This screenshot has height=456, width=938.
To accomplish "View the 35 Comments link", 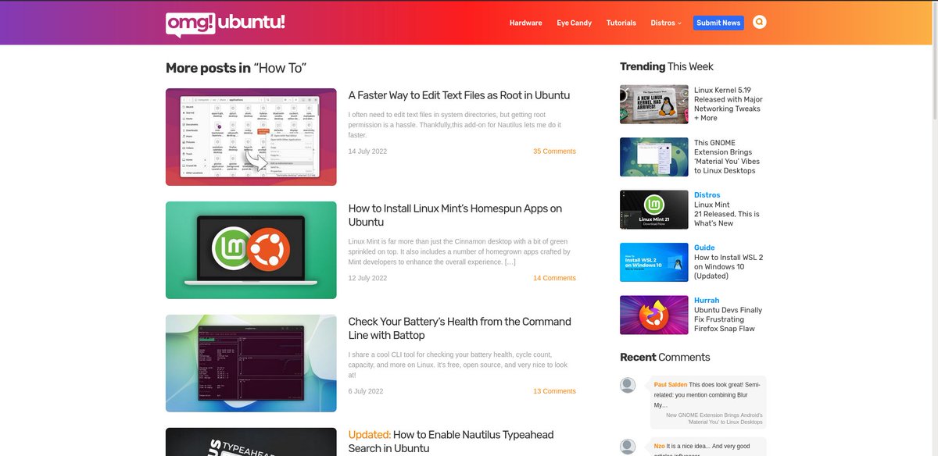I will click(554, 151).
